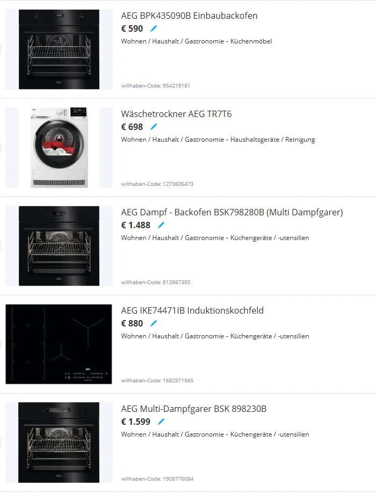Click the BPK435090B oven thumbnail image
376x493 pixels.
pos(59,49)
